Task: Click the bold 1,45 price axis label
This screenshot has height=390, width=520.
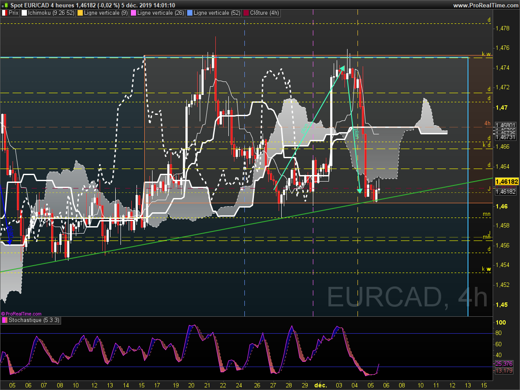Action: (x=502, y=305)
